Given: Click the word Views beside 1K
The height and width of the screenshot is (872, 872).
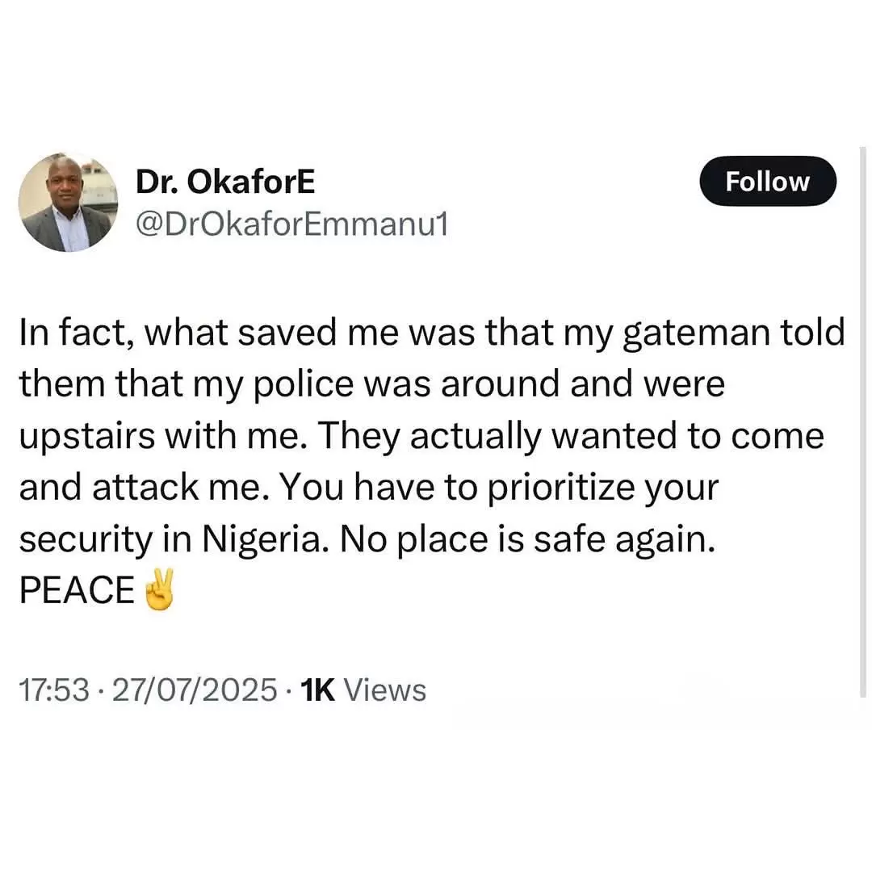Looking at the screenshot, I should [x=385, y=690].
